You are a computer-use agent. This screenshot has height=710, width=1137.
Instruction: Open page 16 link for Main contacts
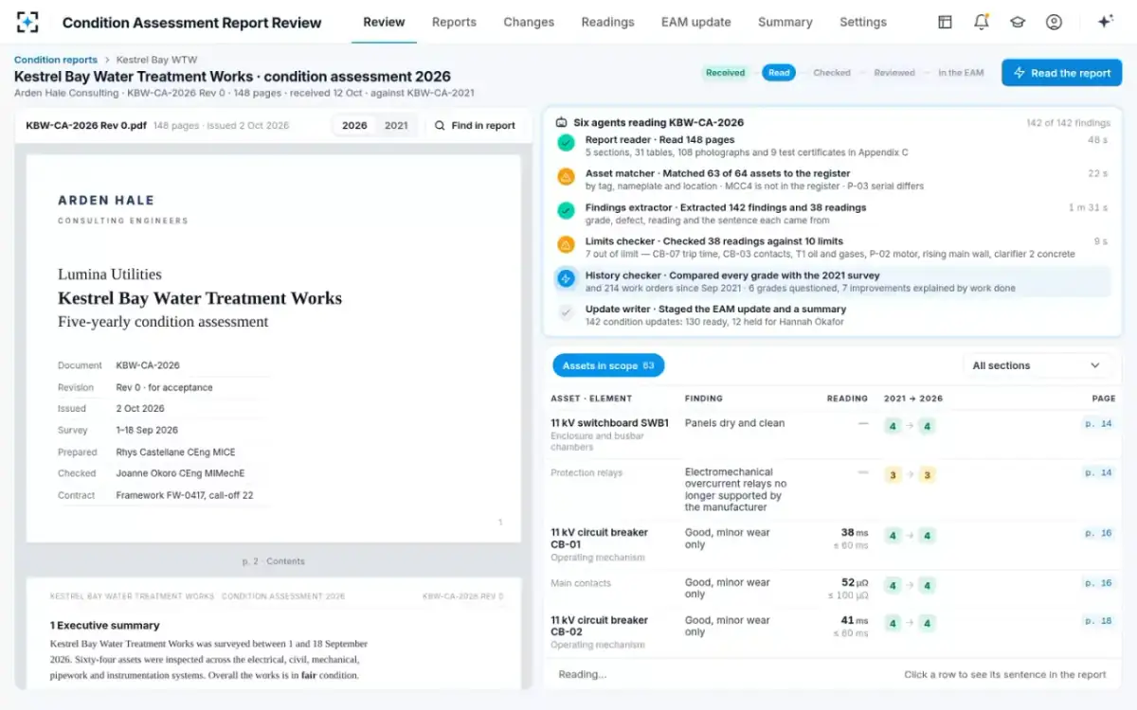click(x=1098, y=583)
